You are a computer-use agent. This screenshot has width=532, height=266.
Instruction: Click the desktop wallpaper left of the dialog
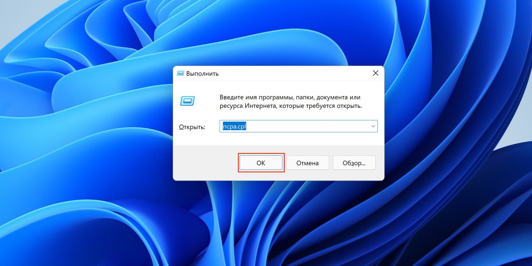[x=86, y=130]
